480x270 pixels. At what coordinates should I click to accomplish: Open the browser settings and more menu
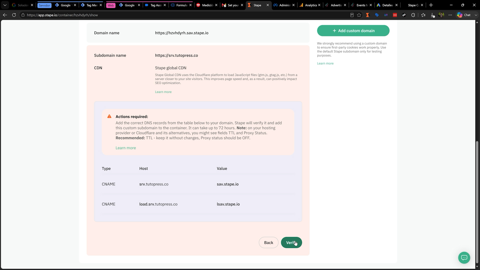point(450,15)
